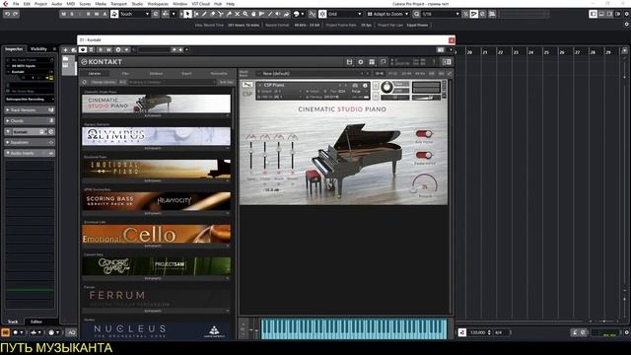
Task: Open Kontakt workspace layout icon
Action: point(372,62)
